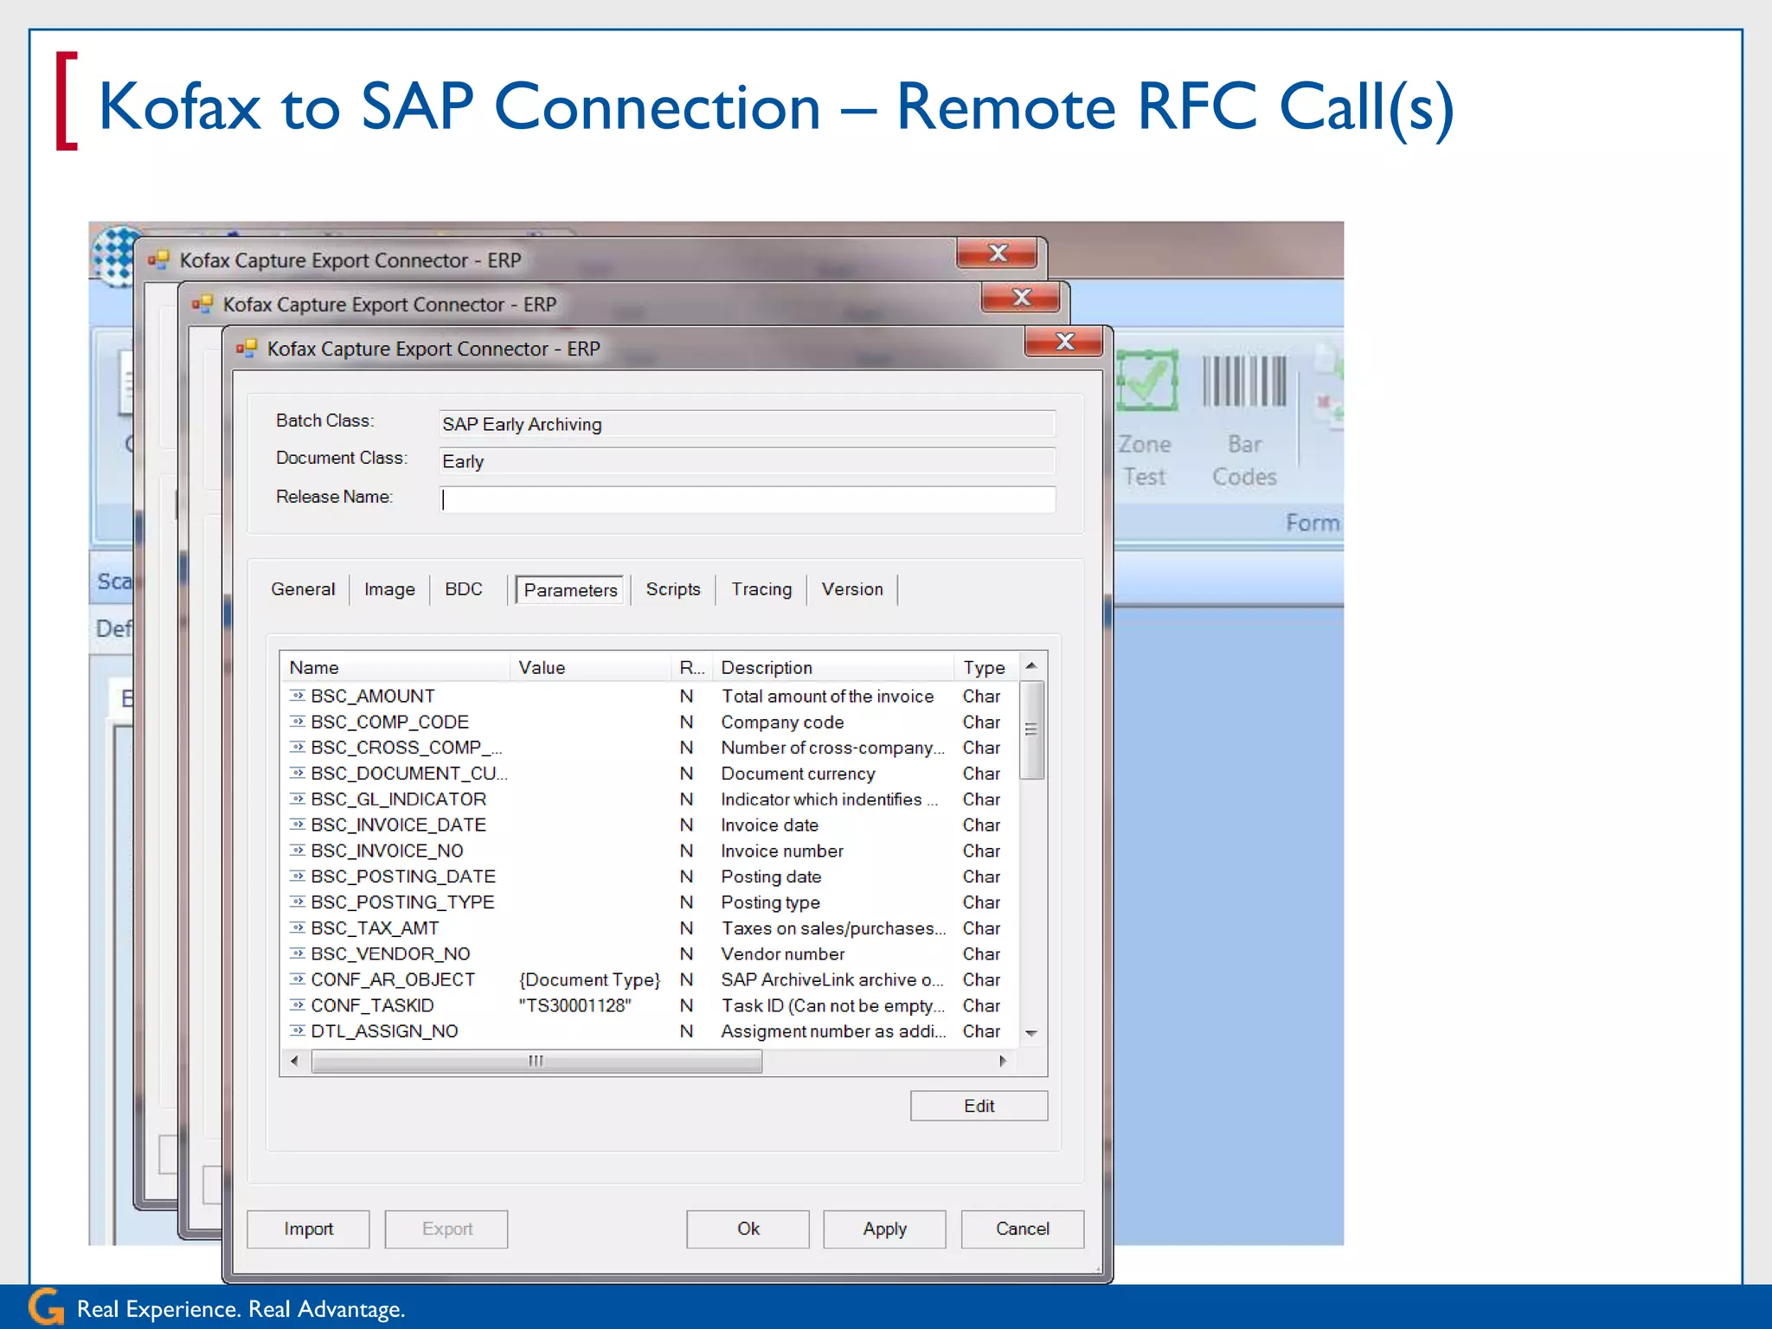Select the BSC_CROSS_COMP_ parameter row
The image size is (1772, 1329).
tap(651, 748)
